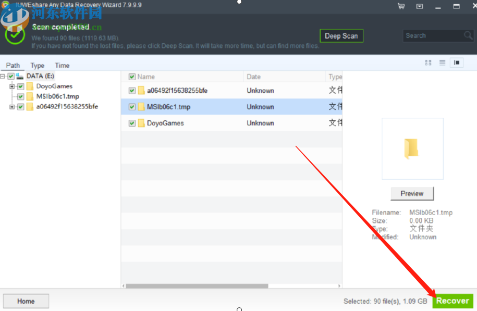Select a06492f15638255bfe label in tree
Image resolution: width=477 pixels, height=311 pixels.
(67, 106)
